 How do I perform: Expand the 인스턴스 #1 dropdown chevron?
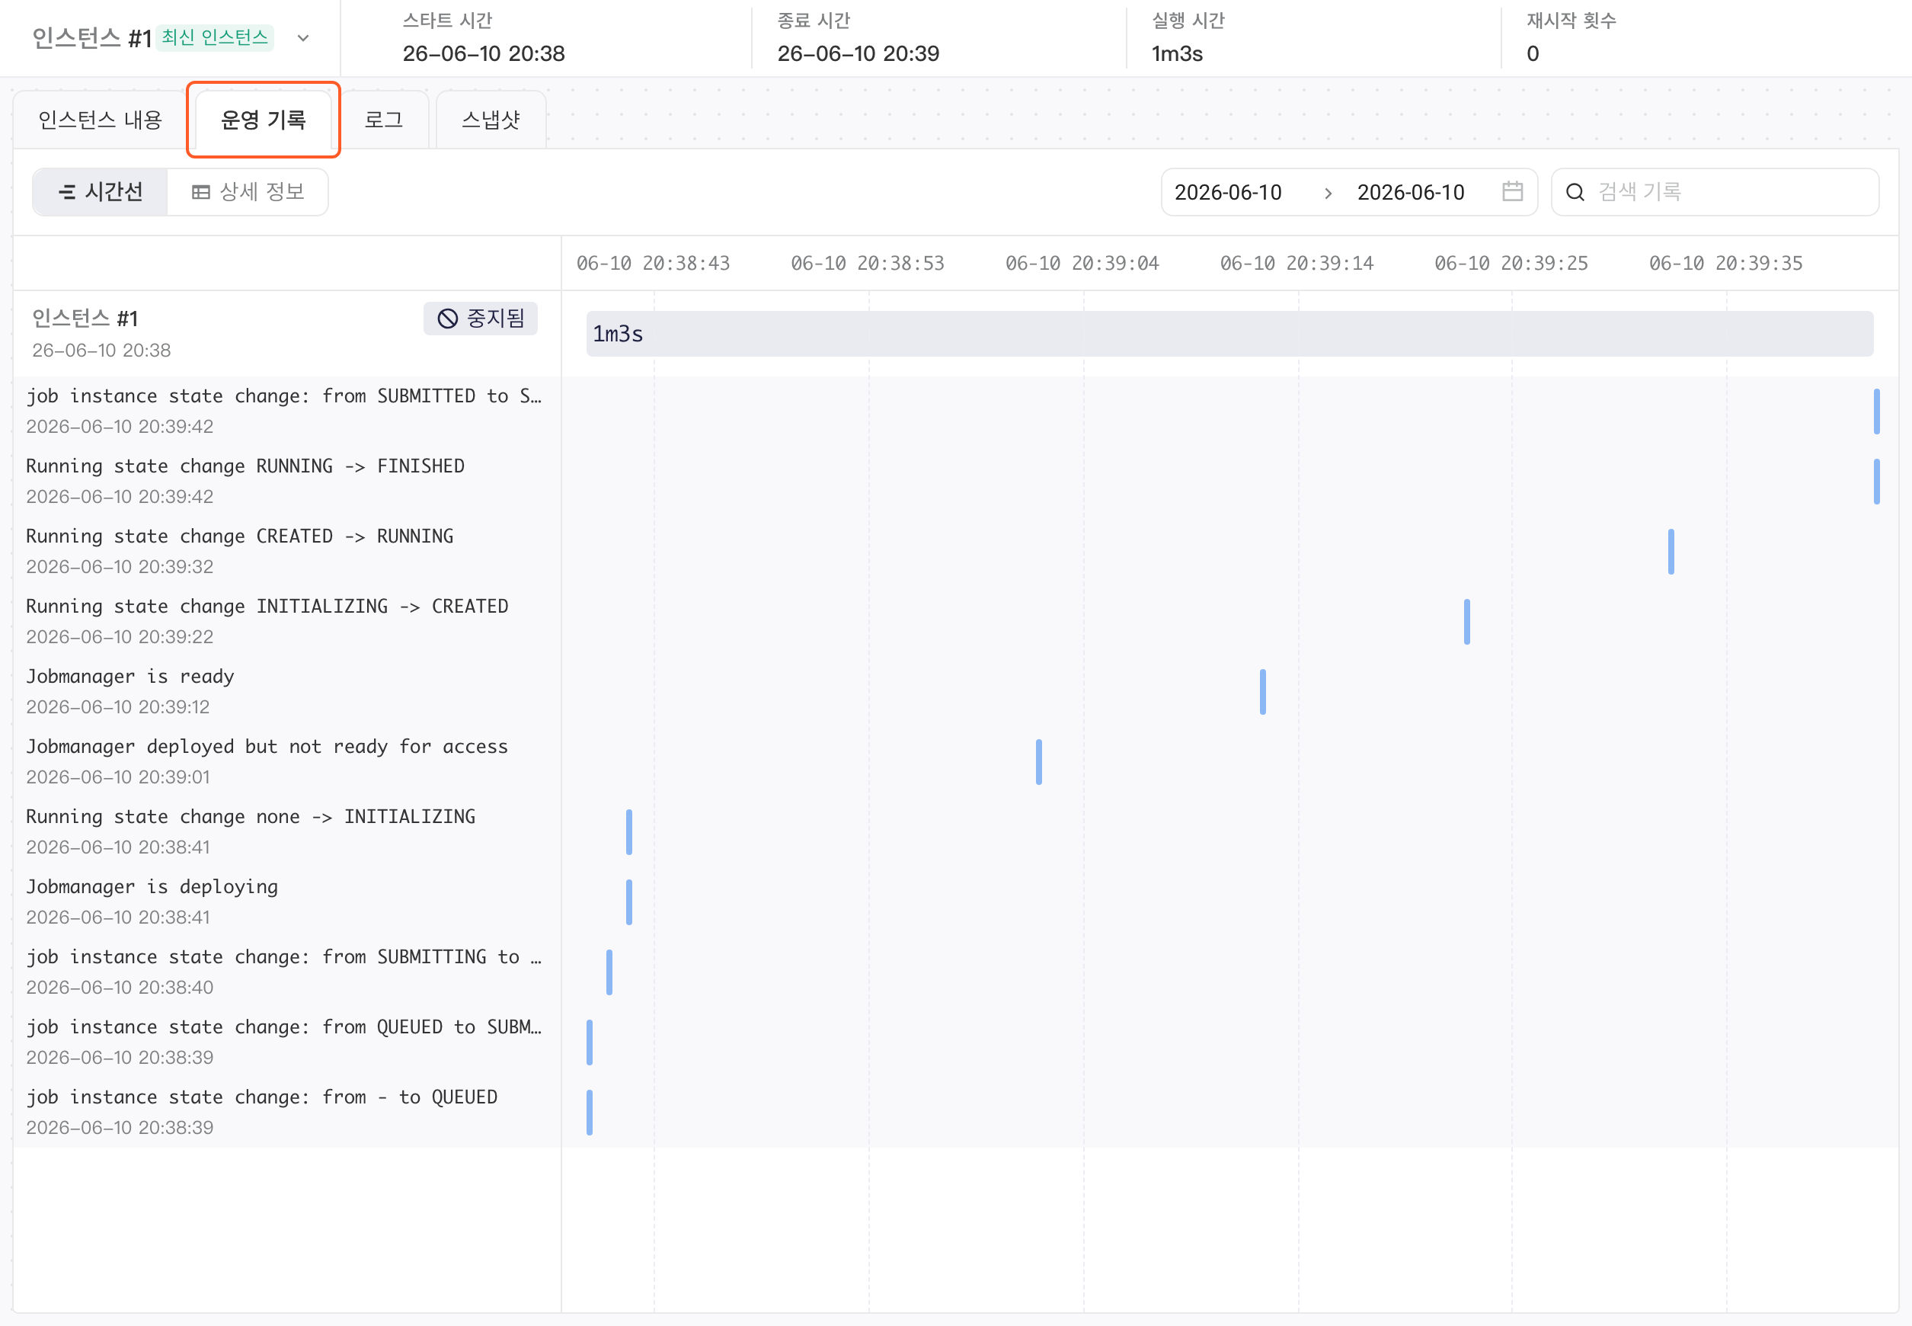(303, 38)
